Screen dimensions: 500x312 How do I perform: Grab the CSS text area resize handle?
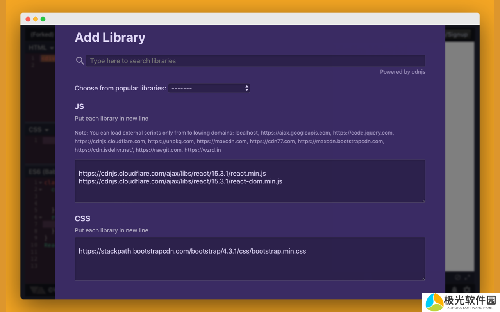coord(423,278)
